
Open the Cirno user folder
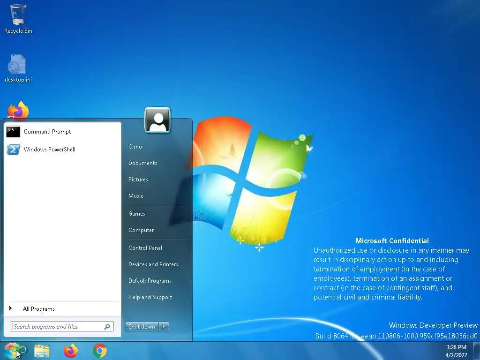point(135,147)
